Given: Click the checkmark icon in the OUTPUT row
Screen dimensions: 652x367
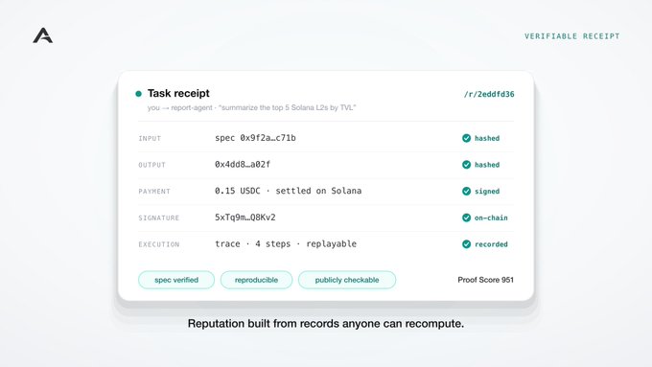Looking at the screenshot, I should coord(466,165).
